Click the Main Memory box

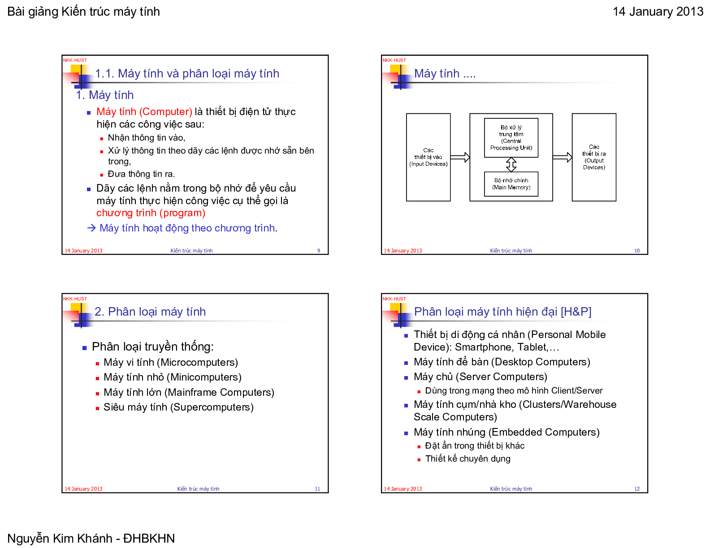[511, 184]
